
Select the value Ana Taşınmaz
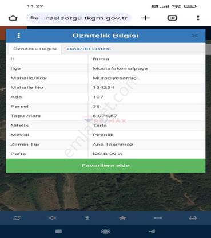(113, 145)
